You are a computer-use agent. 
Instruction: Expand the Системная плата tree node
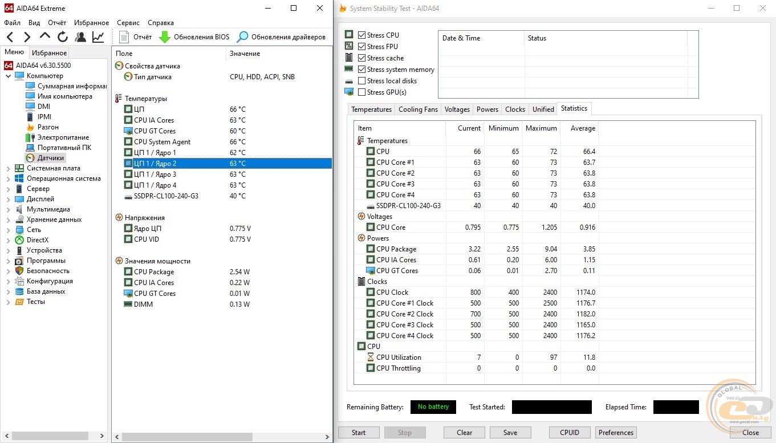click(9, 168)
